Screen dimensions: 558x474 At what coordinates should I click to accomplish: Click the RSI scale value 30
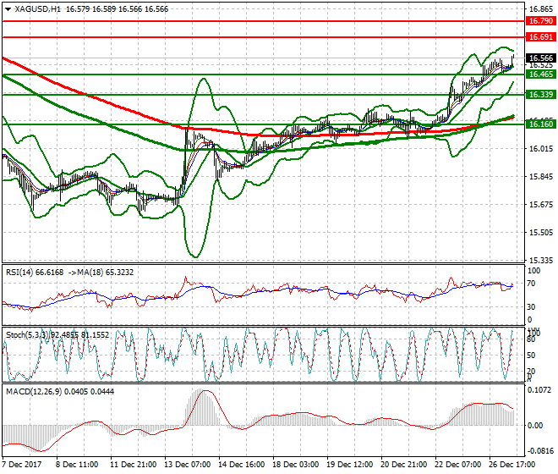point(531,307)
